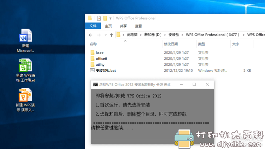Viewport: 265px width, 149px height.
Task: Select the ksee folder name
Action: point(100,53)
